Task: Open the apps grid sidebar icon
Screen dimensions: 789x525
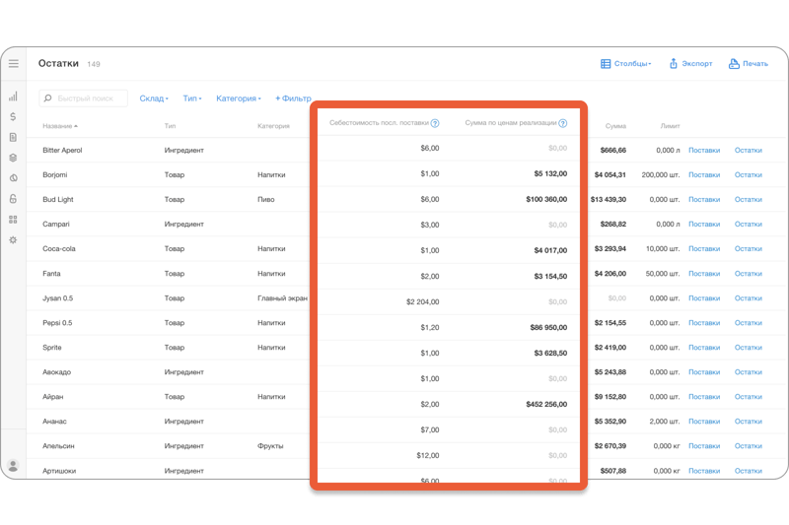Action: pos(13,220)
